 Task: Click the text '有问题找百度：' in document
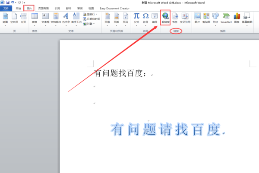tap(120, 73)
